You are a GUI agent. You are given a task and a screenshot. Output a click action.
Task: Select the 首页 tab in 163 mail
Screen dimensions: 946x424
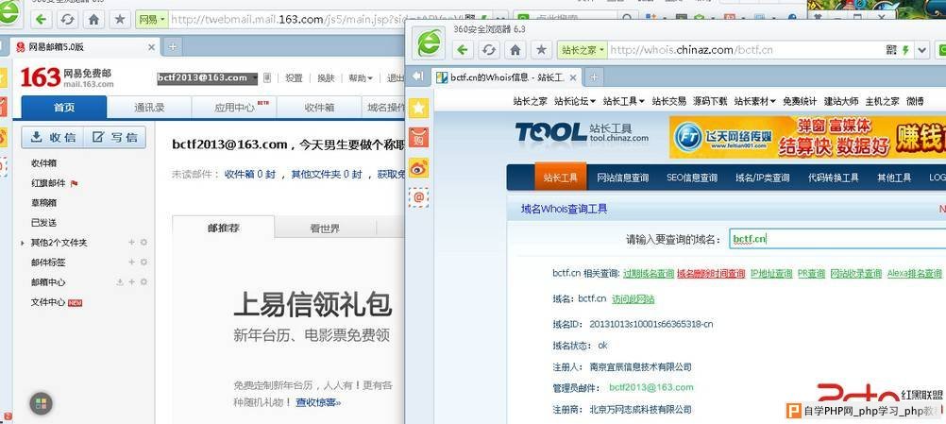pyautogui.click(x=64, y=108)
